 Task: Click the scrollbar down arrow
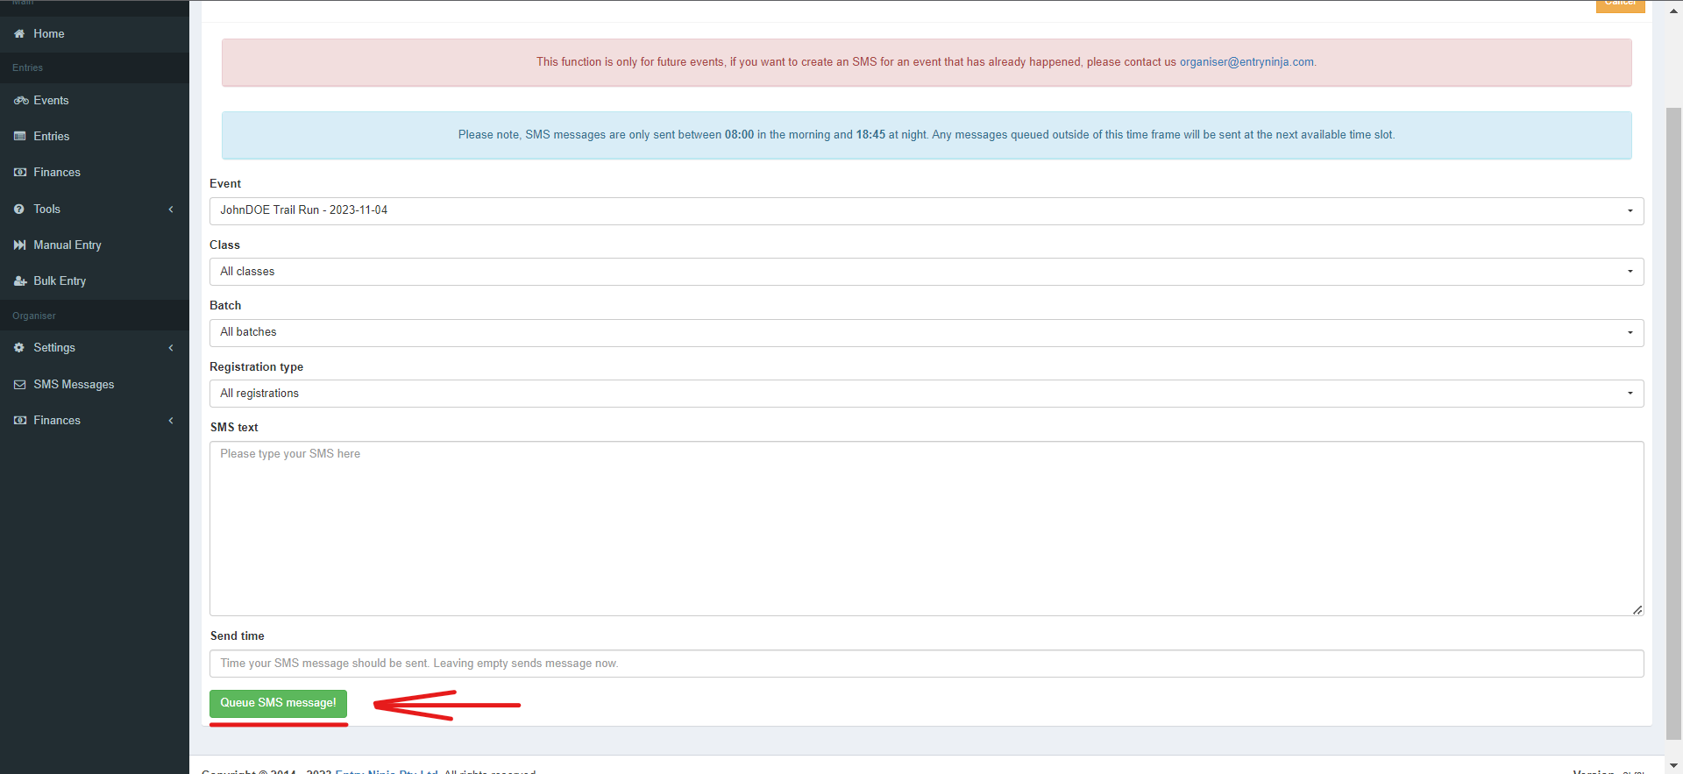pyautogui.click(x=1673, y=766)
